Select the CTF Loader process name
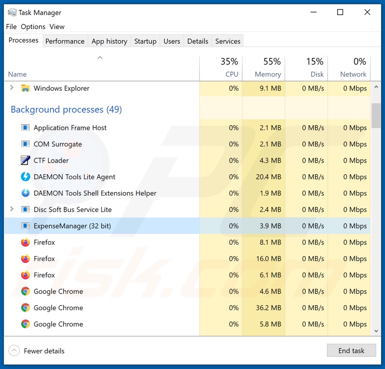Image resolution: width=385 pixels, height=369 pixels. click(x=51, y=161)
